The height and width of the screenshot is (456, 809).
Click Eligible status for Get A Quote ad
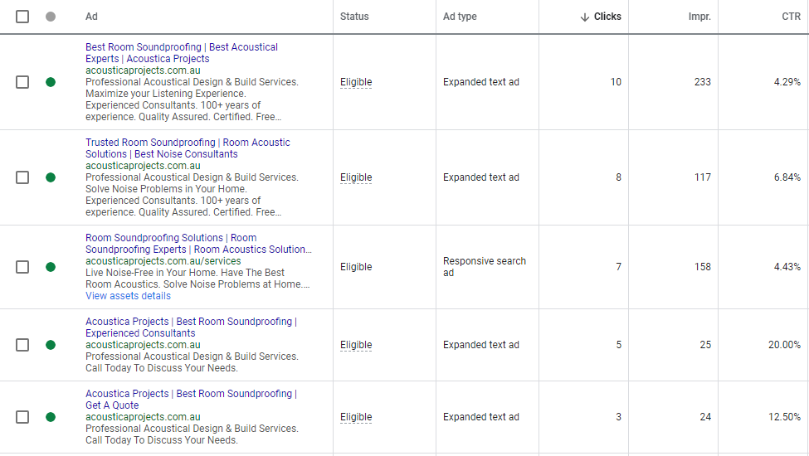(356, 417)
